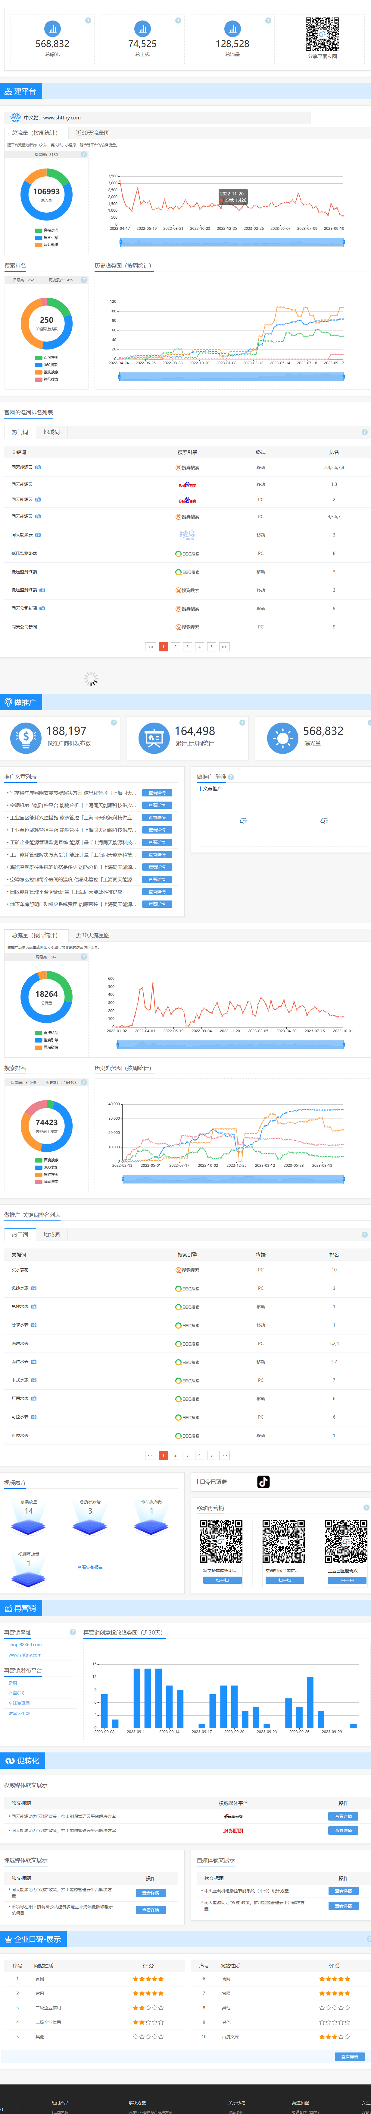Open 全球资讯网 in 再营销发布平台
This screenshot has height=2114, width=371.
19,1703
